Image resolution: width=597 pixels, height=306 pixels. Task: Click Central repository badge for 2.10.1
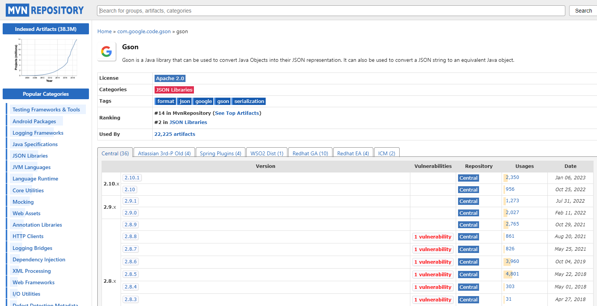coord(468,178)
